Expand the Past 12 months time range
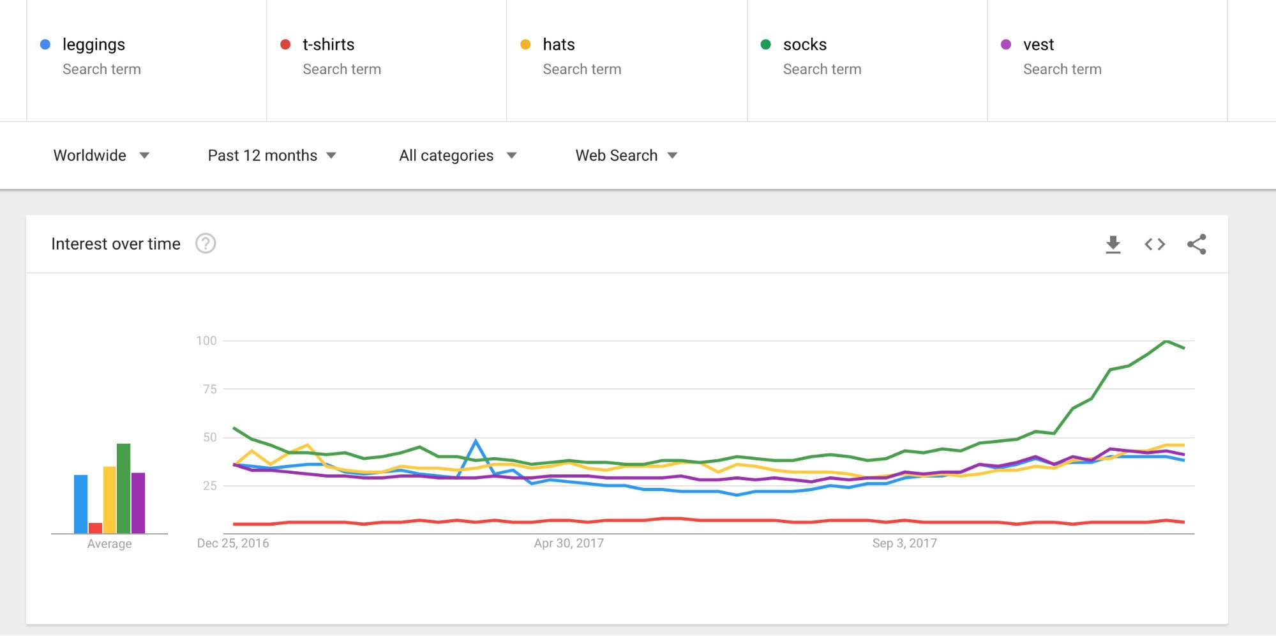 (x=272, y=155)
